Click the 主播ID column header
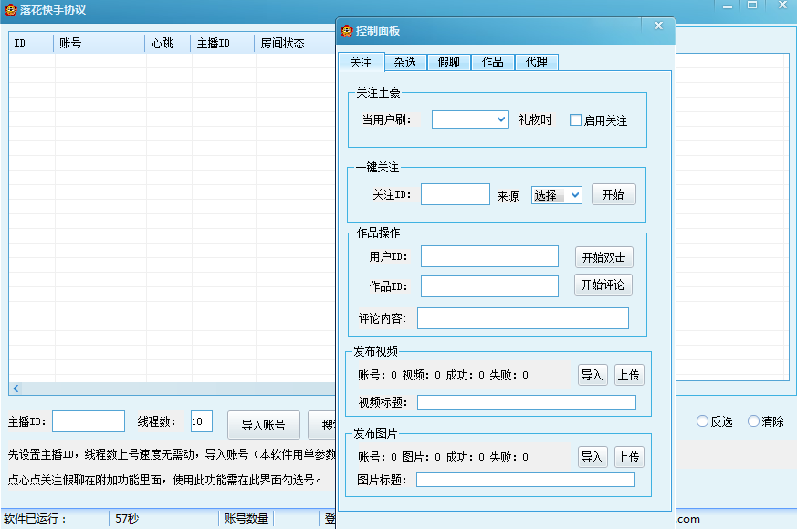 click(x=222, y=43)
